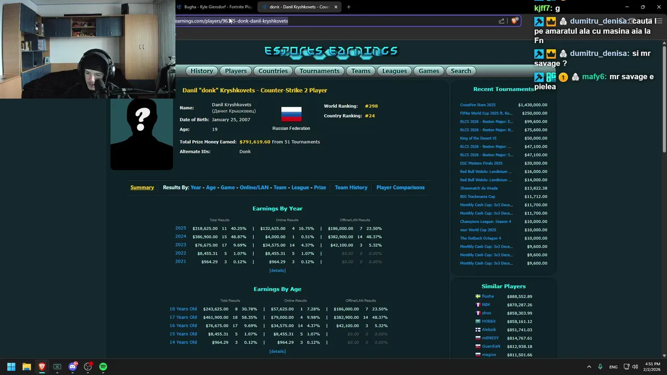The image size is (667, 375).
Task: View results by Game
Action: (228, 187)
